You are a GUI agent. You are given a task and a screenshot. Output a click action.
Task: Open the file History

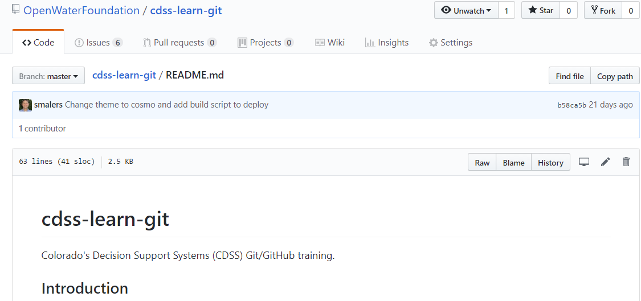[x=550, y=163]
